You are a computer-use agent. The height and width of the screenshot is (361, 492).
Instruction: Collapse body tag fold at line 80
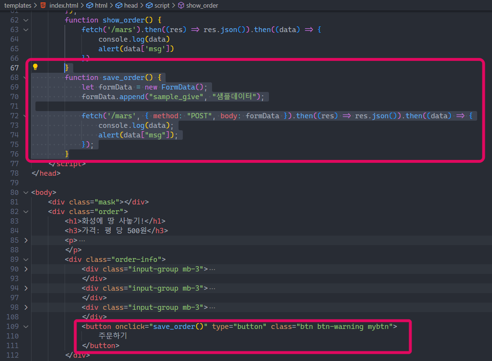pyautogui.click(x=26, y=192)
